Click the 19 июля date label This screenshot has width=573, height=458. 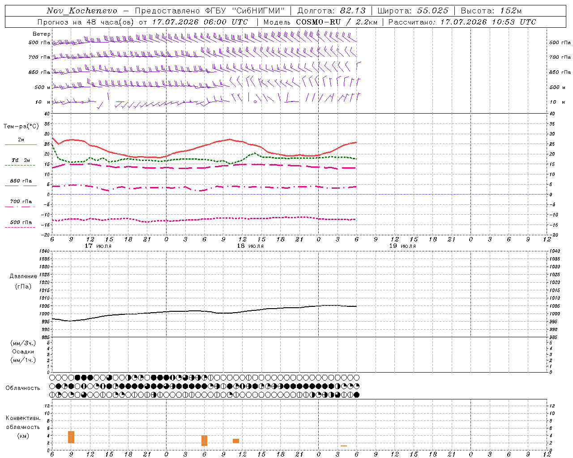point(402,246)
